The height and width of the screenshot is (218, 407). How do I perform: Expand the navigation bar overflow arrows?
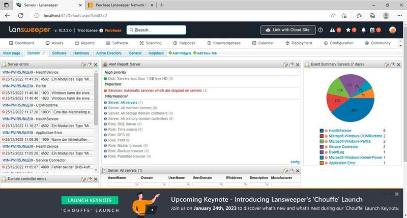(x=400, y=43)
